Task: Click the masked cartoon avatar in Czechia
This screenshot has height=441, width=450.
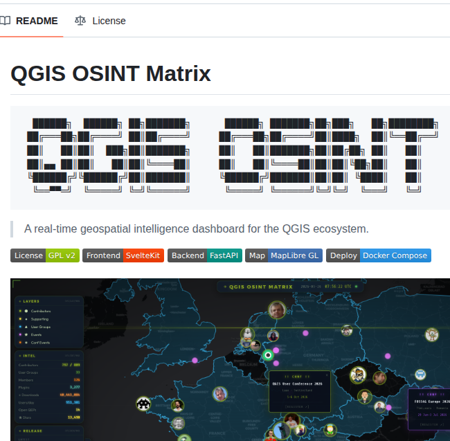Action: pos(358,375)
